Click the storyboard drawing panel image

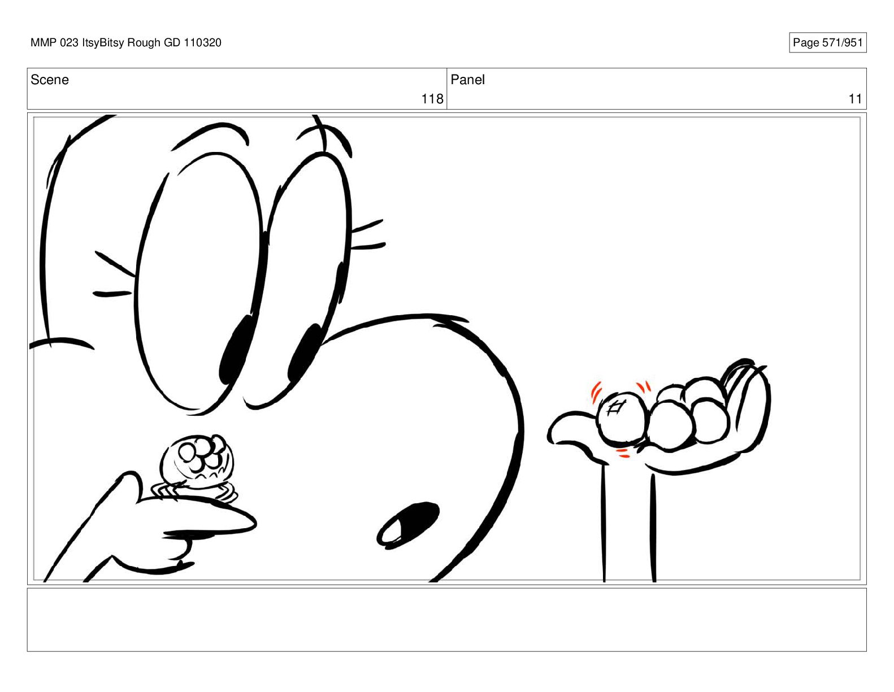[x=446, y=349]
